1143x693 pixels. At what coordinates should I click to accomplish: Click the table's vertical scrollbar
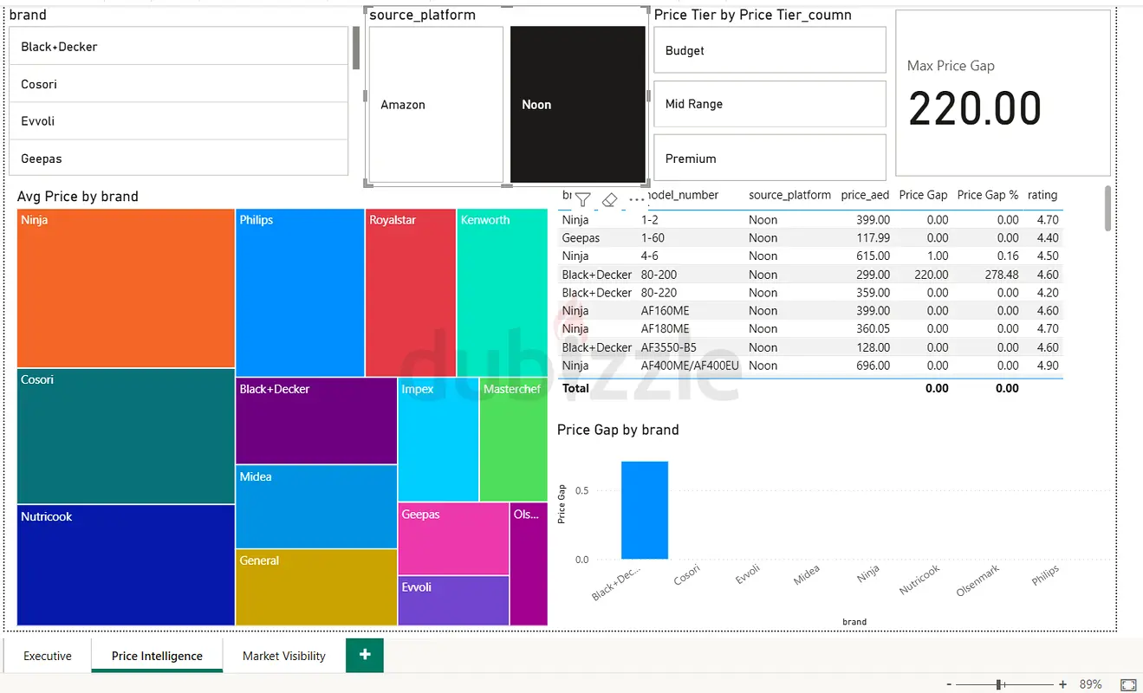[x=1107, y=208]
